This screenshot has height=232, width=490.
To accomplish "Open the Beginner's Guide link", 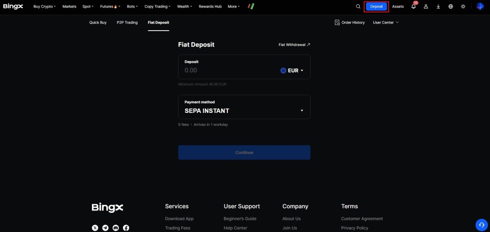I will click(240, 219).
